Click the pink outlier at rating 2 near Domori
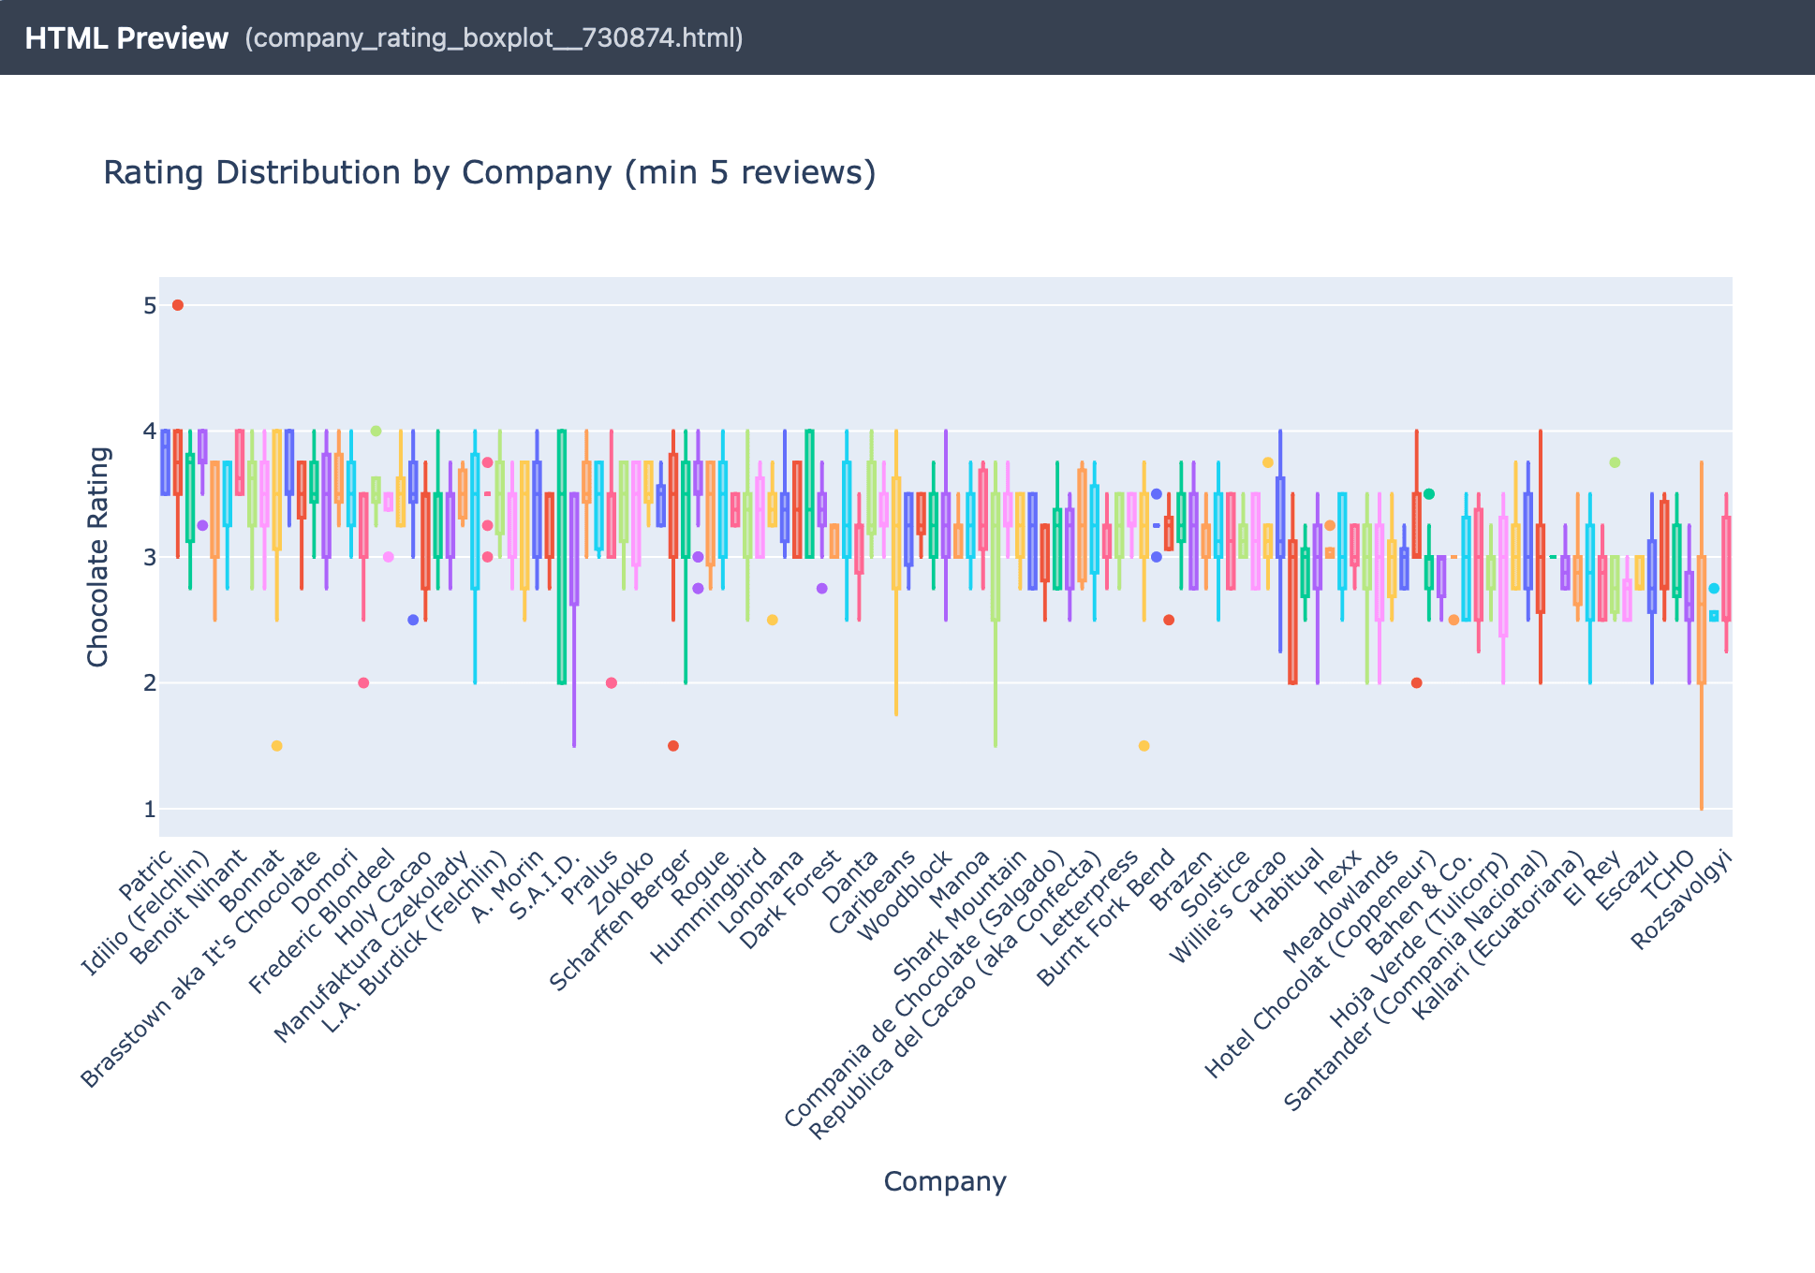Screen dimensions: 1815x1273 click(363, 683)
